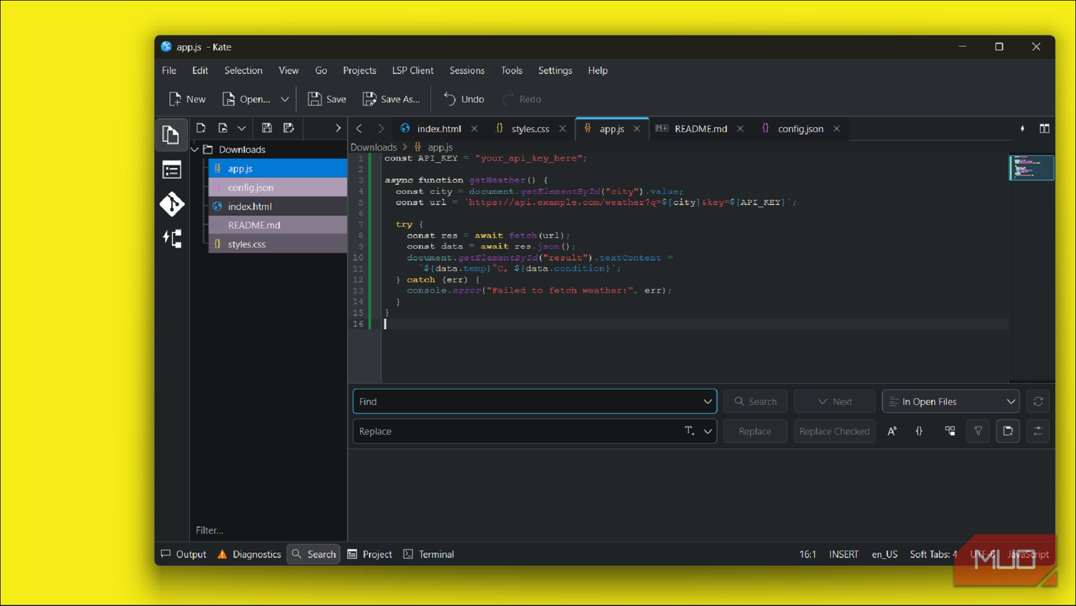Collapse the Downloads folder in tree
Viewport: 1076px width, 606px height.
(x=195, y=150)
